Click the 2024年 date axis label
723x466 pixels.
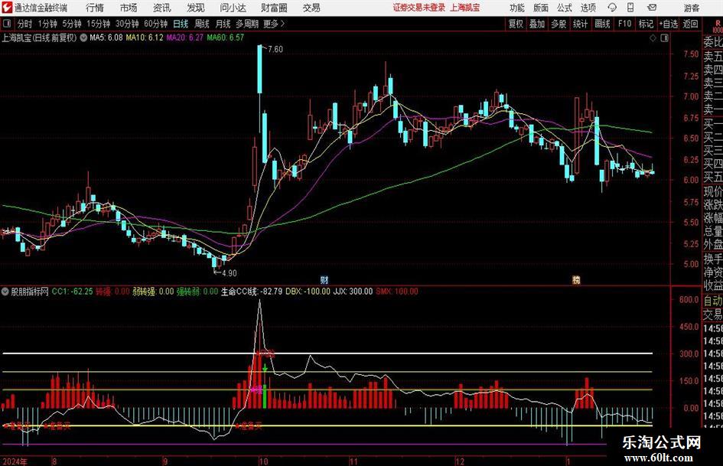[15, 461]
